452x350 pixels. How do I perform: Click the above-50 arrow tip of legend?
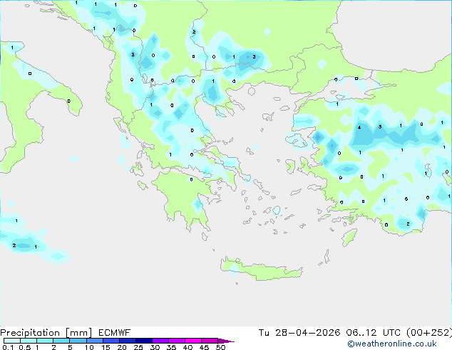(x=226, y=341)
